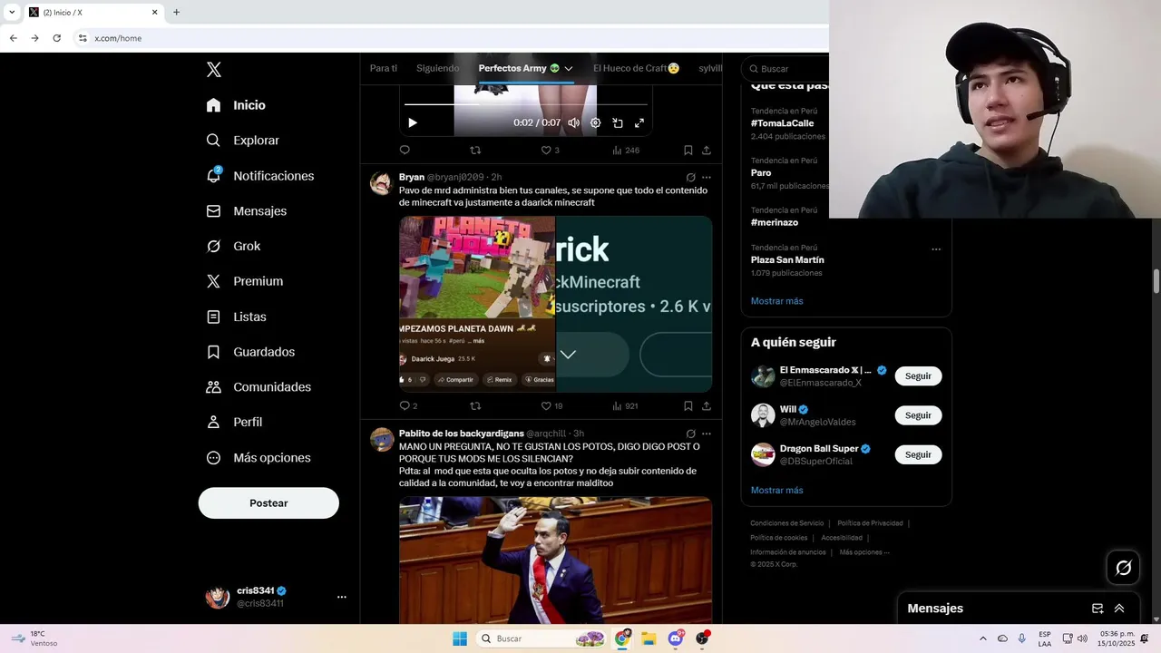Show hidden tray icons chevron
1161x653 pixels.
click(x=982, y=638)
